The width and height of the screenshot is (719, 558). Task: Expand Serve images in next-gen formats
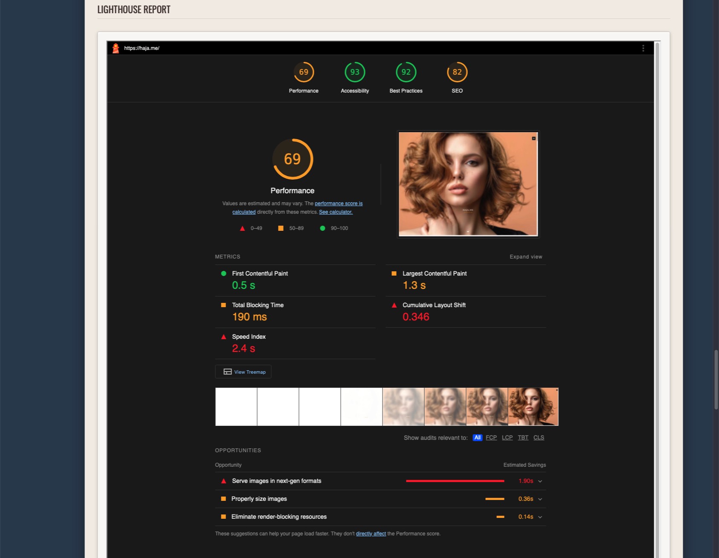click(540, 481)
